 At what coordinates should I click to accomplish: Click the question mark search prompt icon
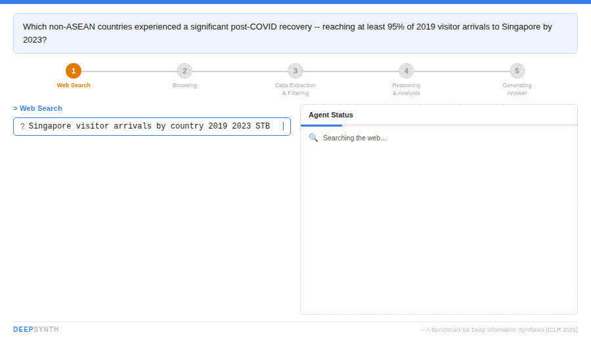click(22, 127)
